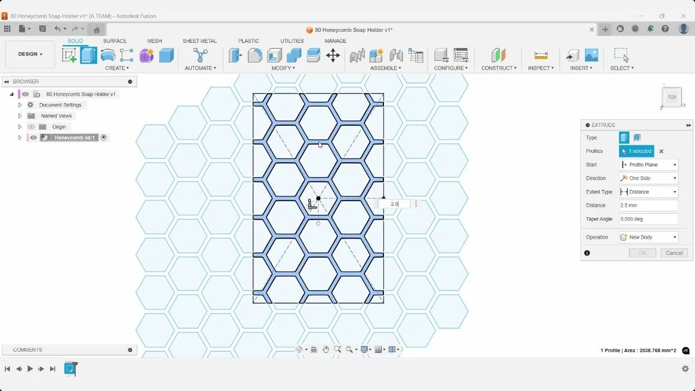Screen dimensions: 695x391
Task: Open the Measure tool icon
Action: click(x=541, y=55)
